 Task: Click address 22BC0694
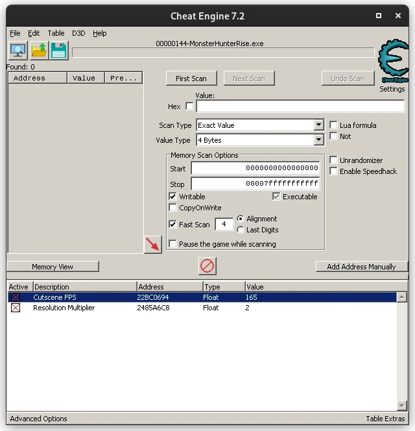[x=152, y=297]
